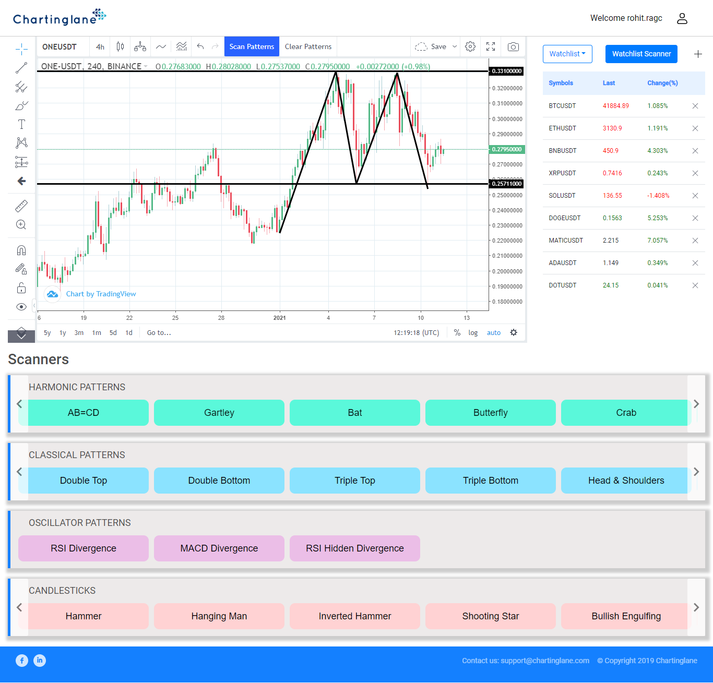This screenshot has width=713, height=683.
Task: Expand the symbol legend arrow
Action: pyautogui.click(x=146, y=66)
